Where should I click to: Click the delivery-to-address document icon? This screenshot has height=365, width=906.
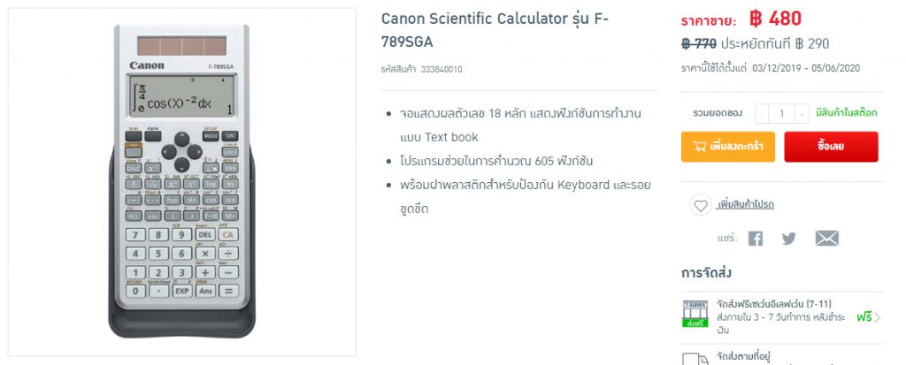[695, 357]
